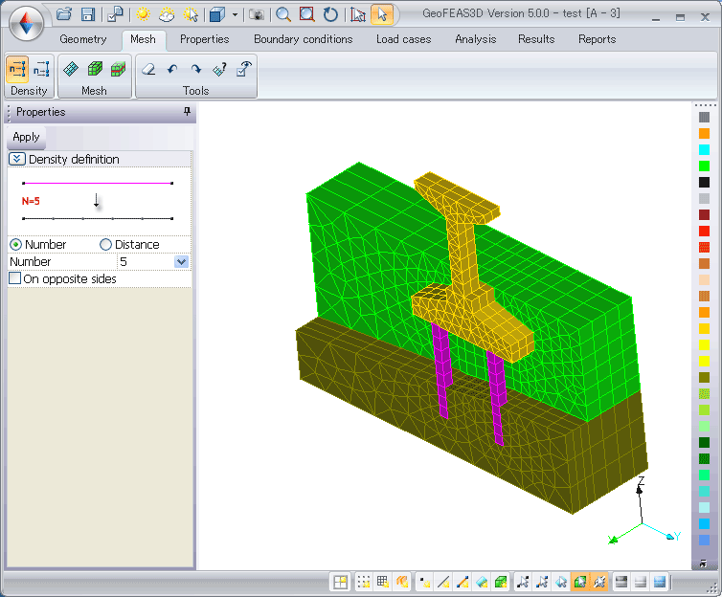
Task: Open the Reports tab
Action: [598, 39]
